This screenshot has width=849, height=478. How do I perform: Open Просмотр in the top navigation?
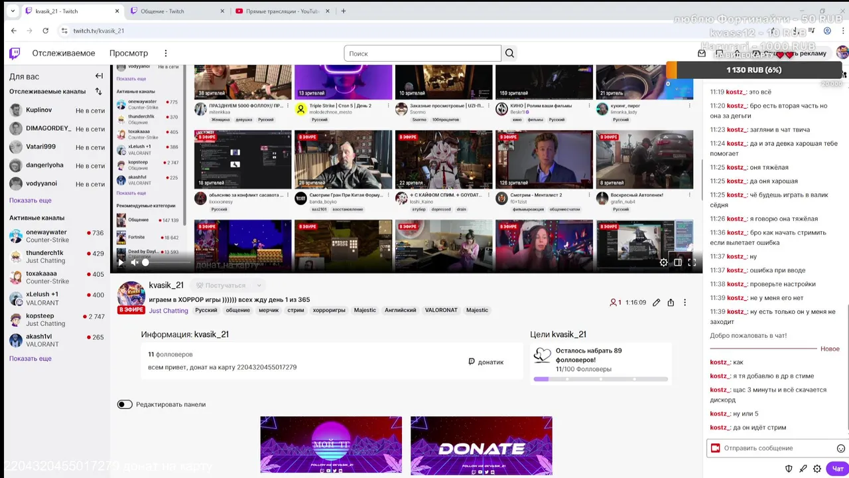(129, 53)
